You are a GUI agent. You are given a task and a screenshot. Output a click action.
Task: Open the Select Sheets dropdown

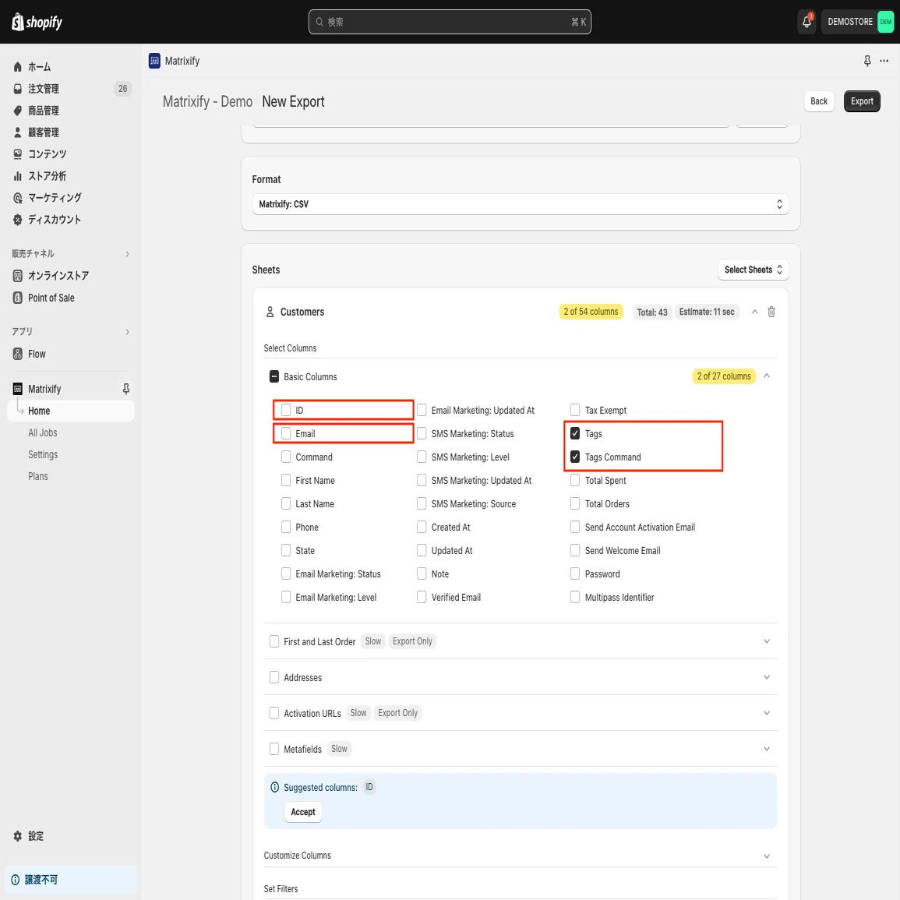click(753, 270)
